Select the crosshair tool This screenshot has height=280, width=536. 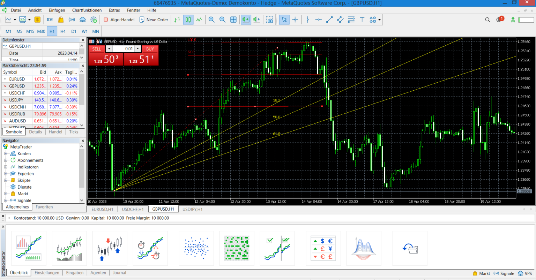295,20
